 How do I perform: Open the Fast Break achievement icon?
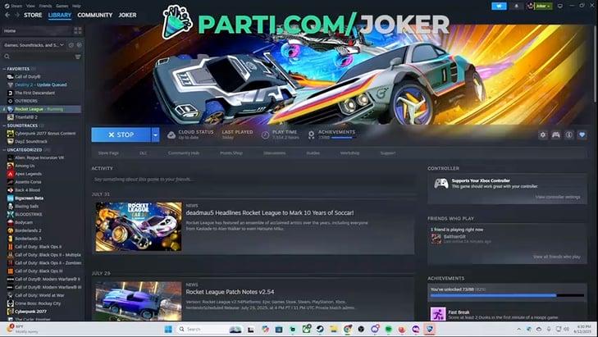tap(438, 314)
